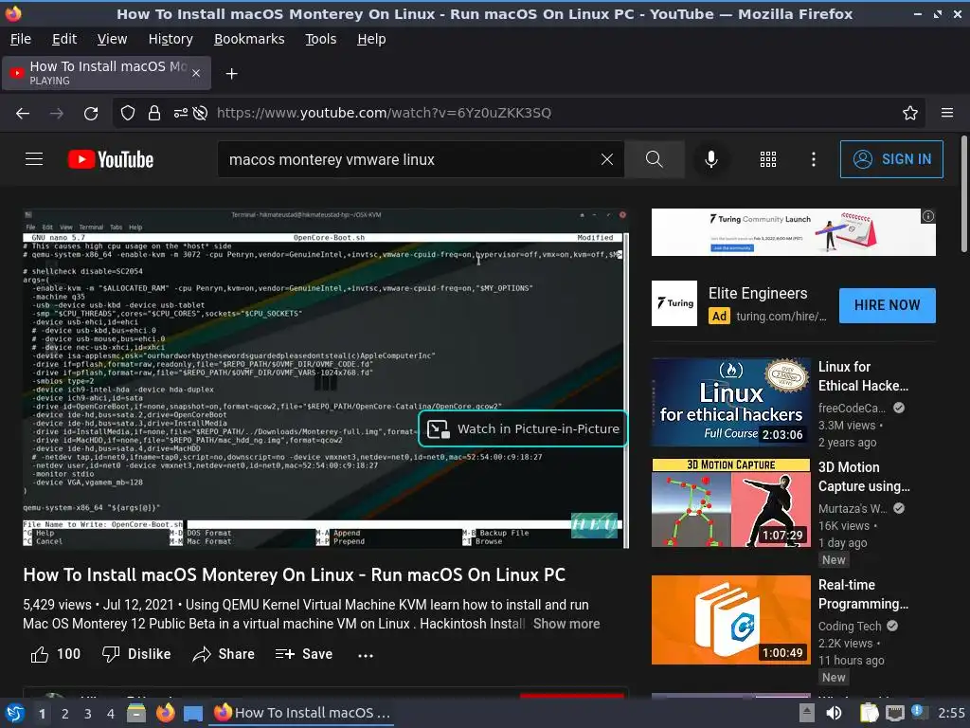Open Firefox tracking protection shield

128,114
